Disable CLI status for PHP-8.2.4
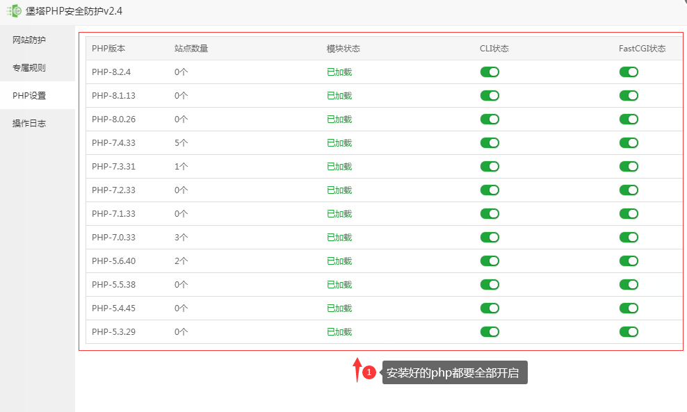This screenshot has height=412, width=687. pos(490,72)
